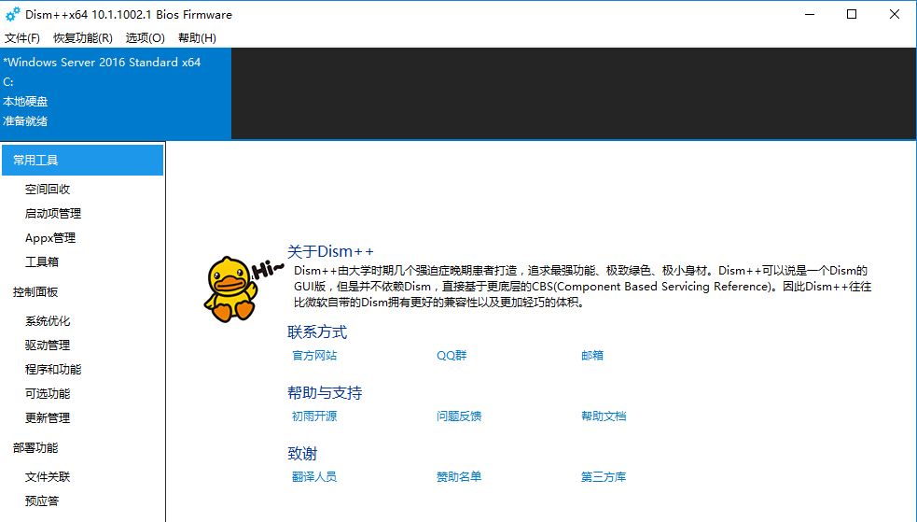Open 可选功能 in sidebar

tap(48, 394)
